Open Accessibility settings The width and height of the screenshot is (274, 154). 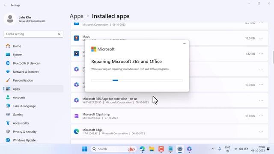coord(33,123)
